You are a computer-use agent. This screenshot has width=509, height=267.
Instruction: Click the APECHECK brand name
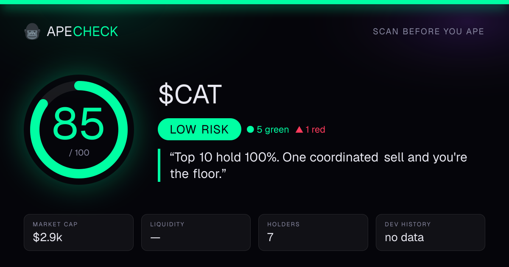click(x=82, y=31)
